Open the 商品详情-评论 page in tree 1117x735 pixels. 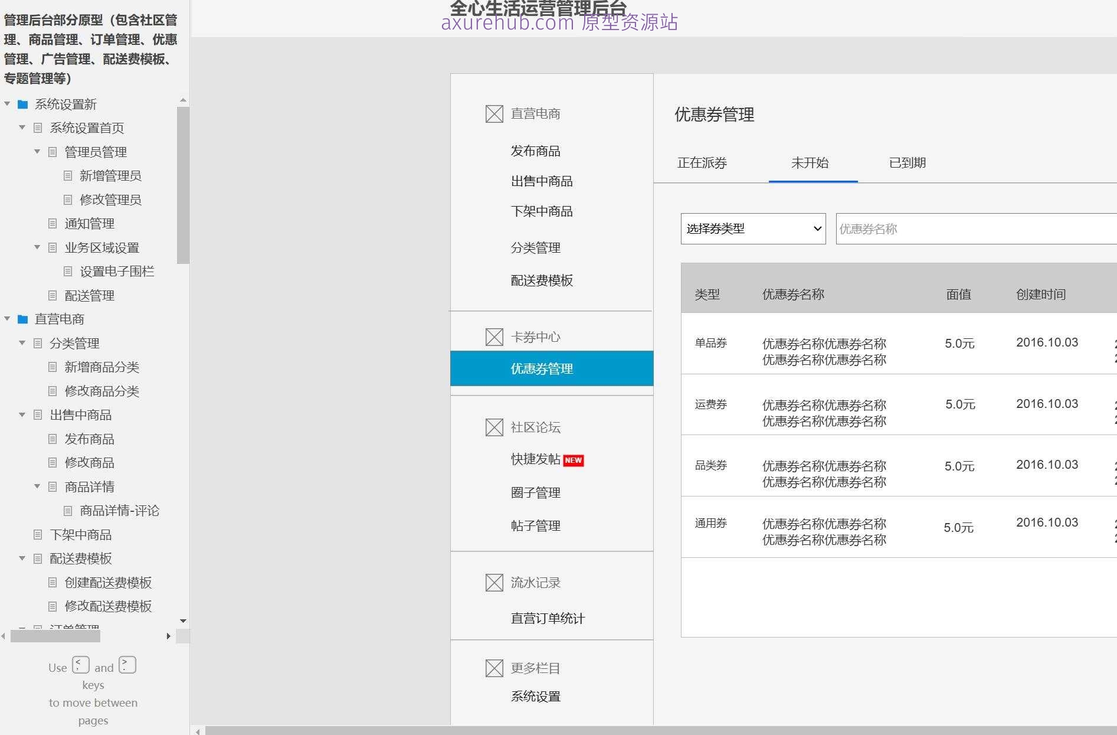pos(119,511)
